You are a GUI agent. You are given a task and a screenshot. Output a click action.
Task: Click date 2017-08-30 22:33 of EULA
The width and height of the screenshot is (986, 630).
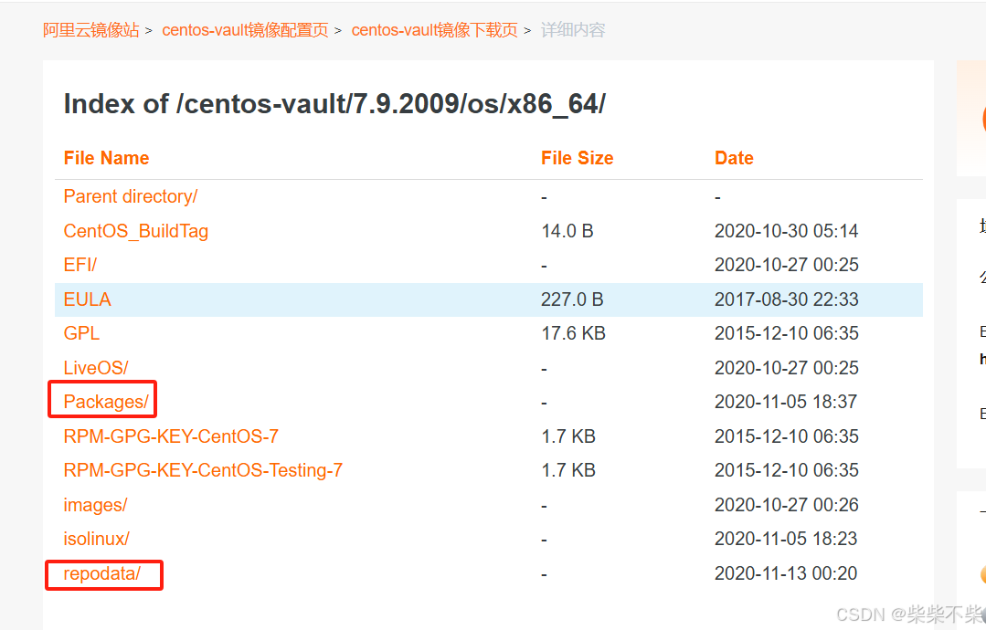click(786, 299)
